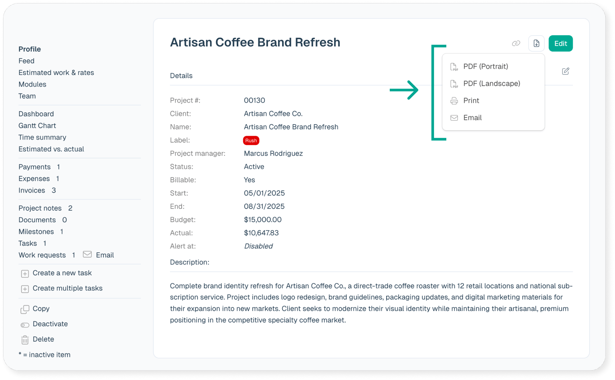Click the copy link chain icon

pos(516,44)
